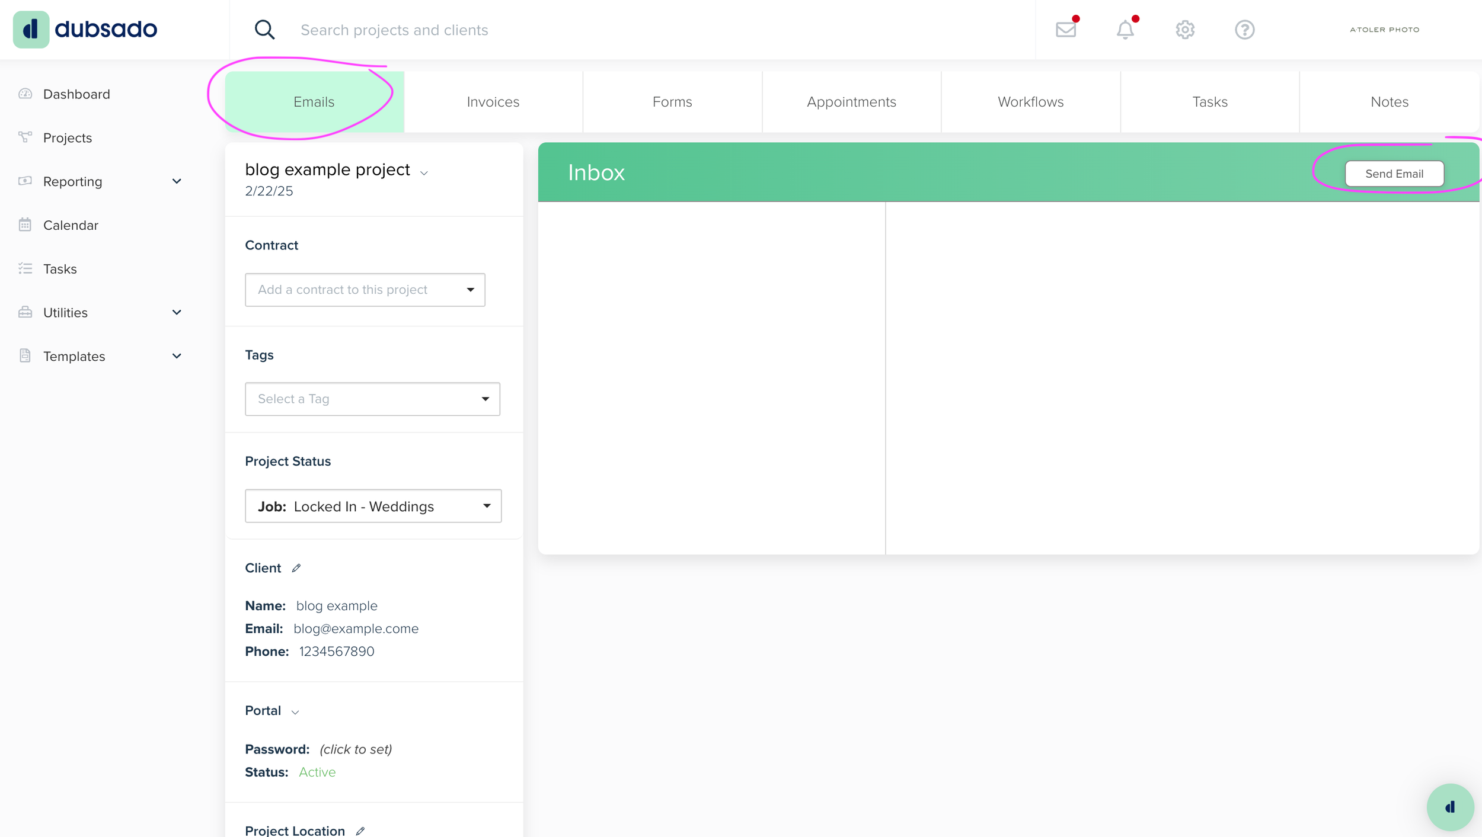Switch to the Tasks tab
Image resolution: width=1482 pixels, height=837 pixels.
tap(1210, 102)
